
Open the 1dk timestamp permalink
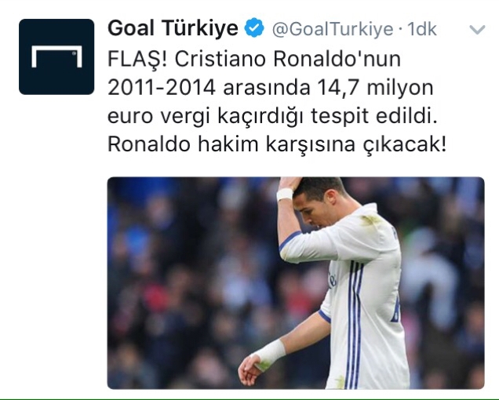422,29
